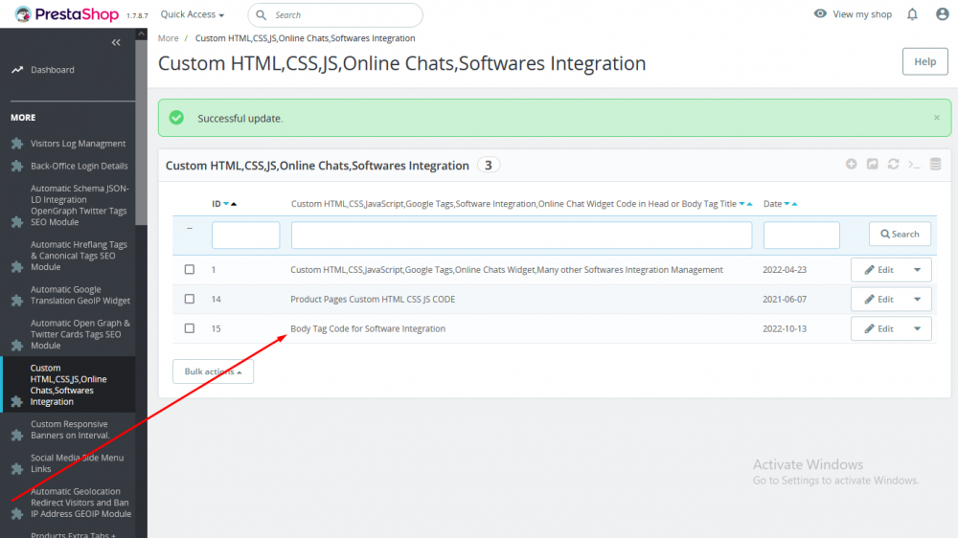Open the employee profile avatar menu
Screen dimensions: 958x538
[942, 14]
